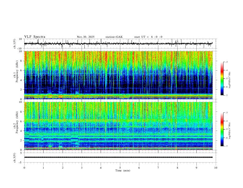The image size is (243, 188).
Task: Click the "5" tick on the time axis
Action: point(120,168)
